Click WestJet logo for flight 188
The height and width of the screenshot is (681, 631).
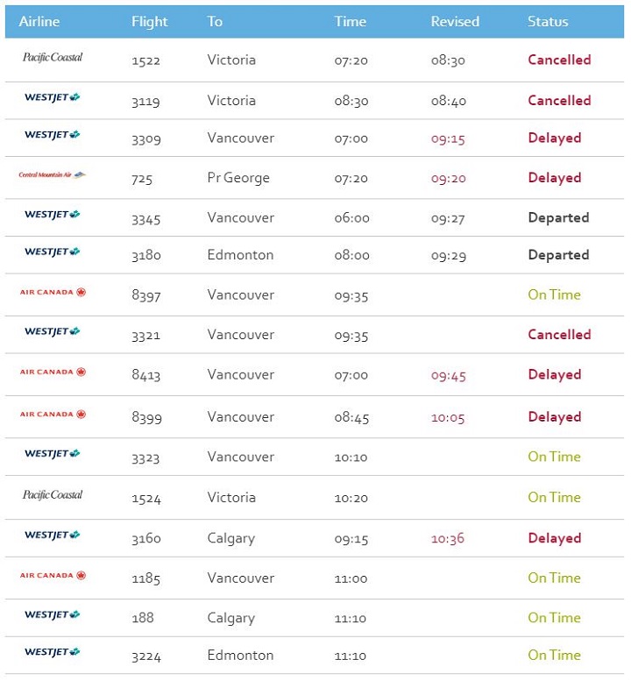(53, 615)
